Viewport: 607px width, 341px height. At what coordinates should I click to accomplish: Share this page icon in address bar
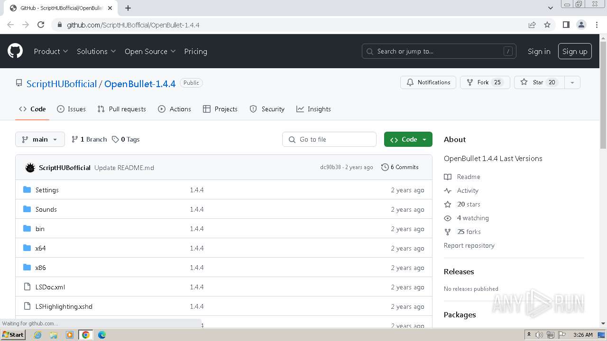coord(532,25)
